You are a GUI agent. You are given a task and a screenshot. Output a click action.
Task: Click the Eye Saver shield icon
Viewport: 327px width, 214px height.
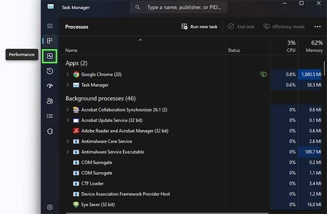click(x=76, y=204)
